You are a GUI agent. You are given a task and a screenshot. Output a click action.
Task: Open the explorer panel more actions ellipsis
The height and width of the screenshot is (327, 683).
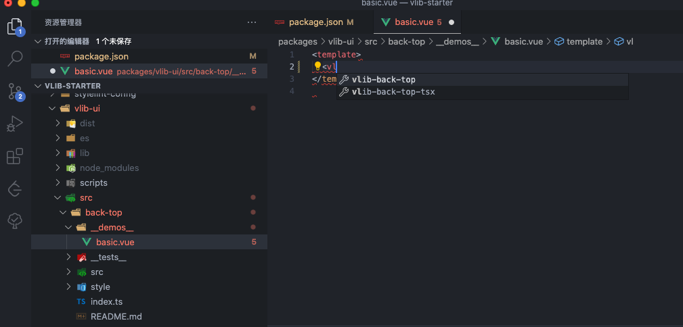[x=252, y=22]
